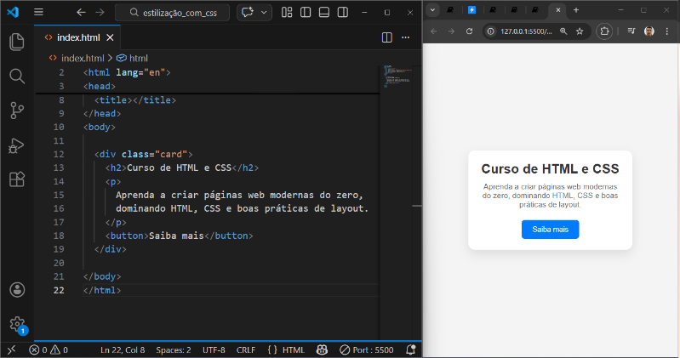
Task: Toggle the secondary side bar layout button
Action: [343, 12]
